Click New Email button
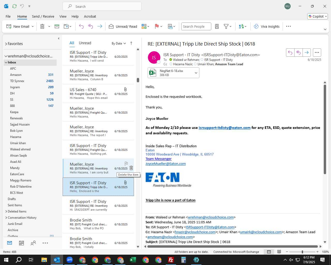331x265 pixels. click(18, 26)
